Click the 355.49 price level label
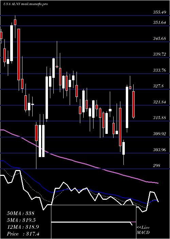 coord(159,12)
